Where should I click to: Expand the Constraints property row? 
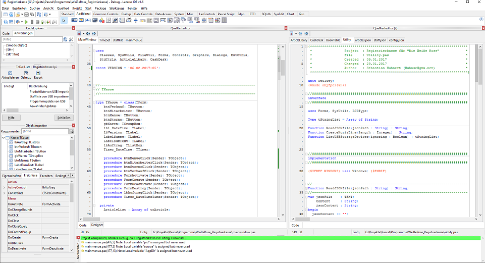4,193
